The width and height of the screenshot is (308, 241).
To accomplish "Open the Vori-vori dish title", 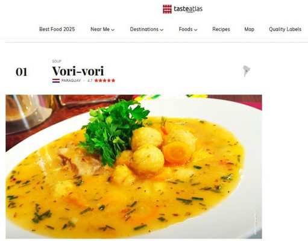I will click(78, 71).
